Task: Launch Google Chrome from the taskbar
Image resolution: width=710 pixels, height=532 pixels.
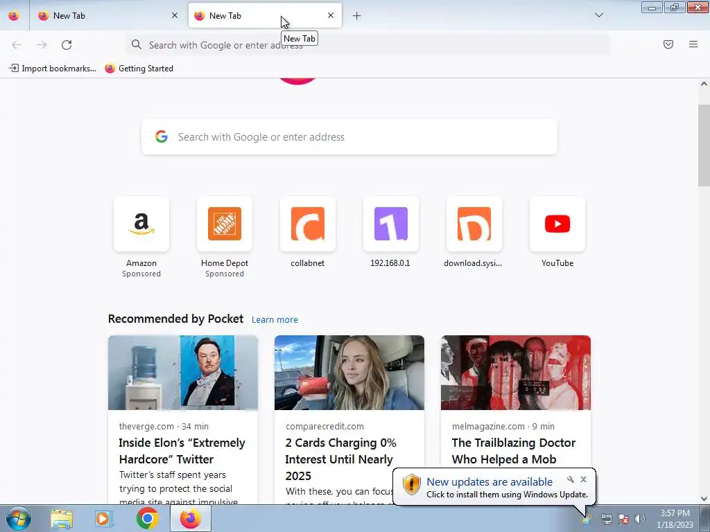Action: (147, 518)
